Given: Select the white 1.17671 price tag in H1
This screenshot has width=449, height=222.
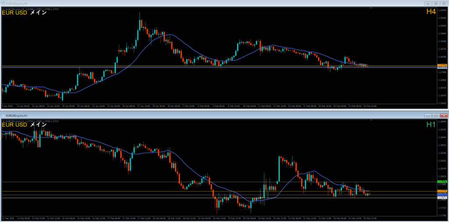Looking at the screenshot, I should tap(442, 197).
